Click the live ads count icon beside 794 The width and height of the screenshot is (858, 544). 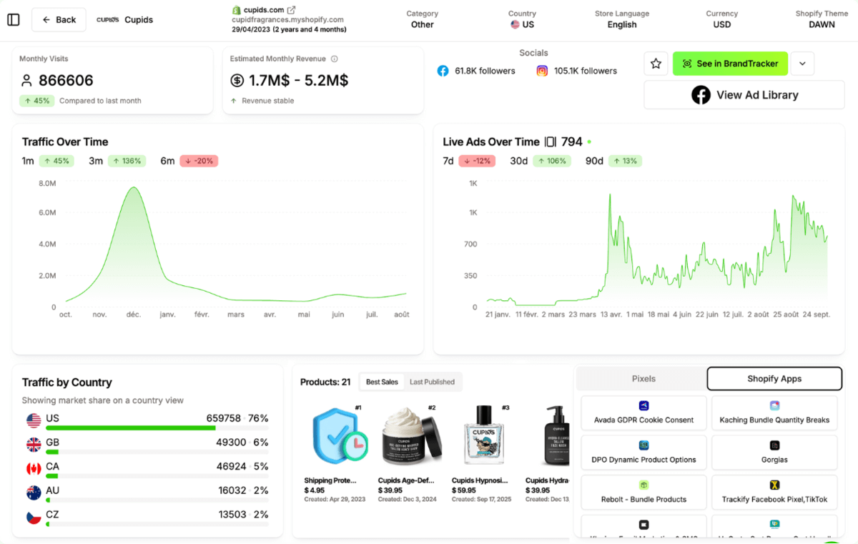tap(551, 142)
